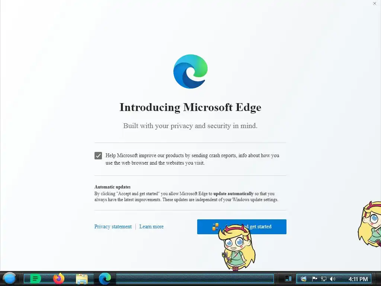Screen dimensions: 381x286
Task: Click the 'Built with your privacy' subtitle
Action: pos(190,126)
